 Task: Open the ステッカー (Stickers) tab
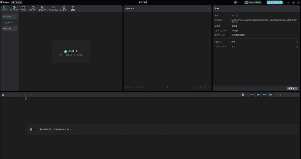point(33,8)
